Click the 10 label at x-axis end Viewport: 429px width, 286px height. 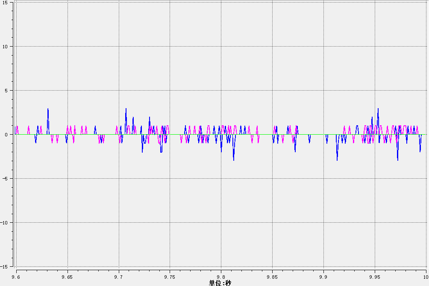pyautogui.click(x=425, y=277)
